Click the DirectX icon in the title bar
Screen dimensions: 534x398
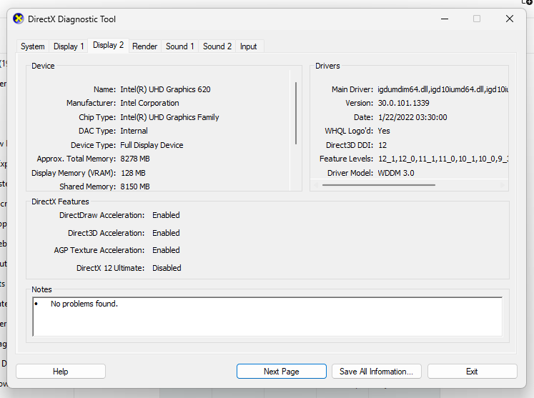18,19
